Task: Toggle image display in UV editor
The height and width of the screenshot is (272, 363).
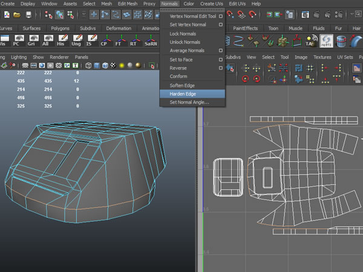Action: pyautogui.click(x=357, y=68)
